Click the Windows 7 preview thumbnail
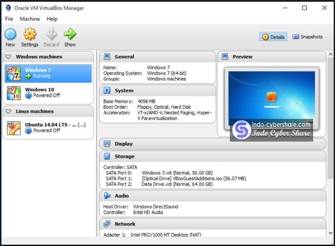335x246 pixels. point(272,98)
